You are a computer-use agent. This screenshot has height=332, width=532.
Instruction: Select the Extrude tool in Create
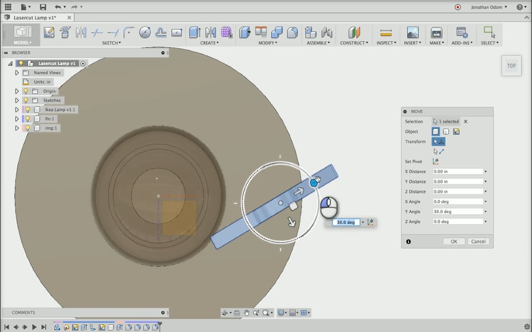(x=195, y=33)
